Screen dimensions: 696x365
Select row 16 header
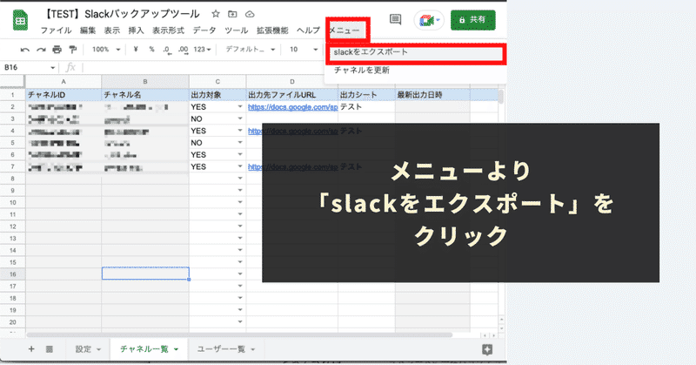pyautogui.click(x=12, y=274)
